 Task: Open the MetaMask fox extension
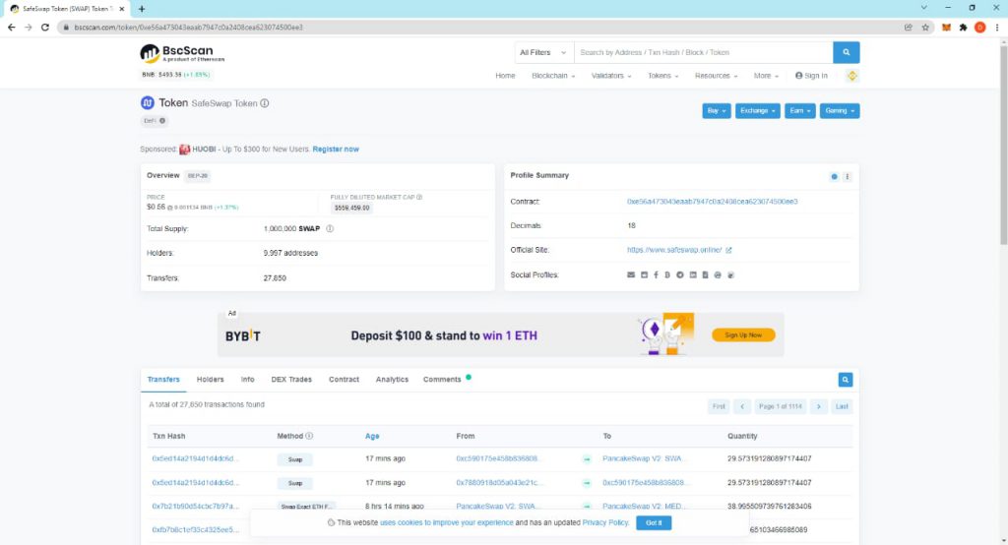(x=946, y=28)
